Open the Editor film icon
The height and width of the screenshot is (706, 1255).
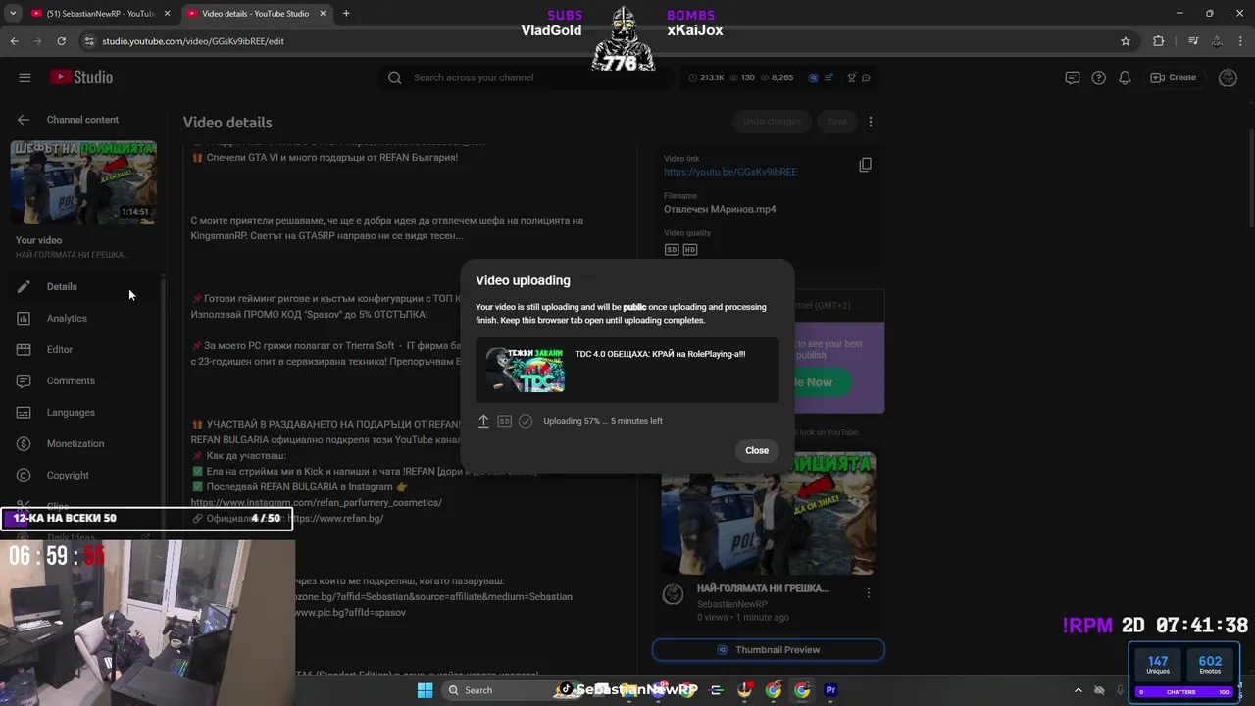click(24, 349)
